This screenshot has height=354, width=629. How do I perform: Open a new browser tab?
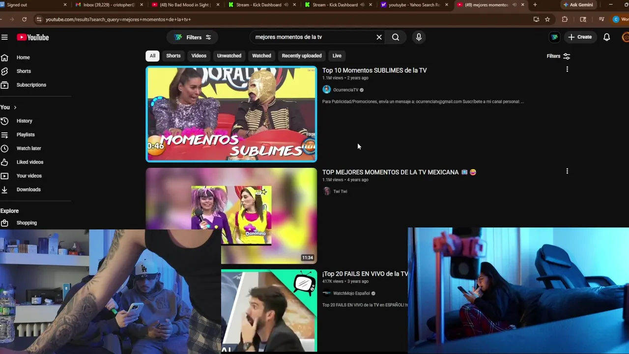(x=535, y=4)
